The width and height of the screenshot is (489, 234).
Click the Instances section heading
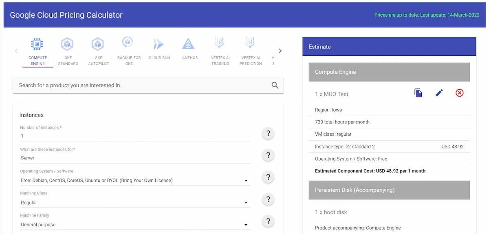click(x=31, y=115)
